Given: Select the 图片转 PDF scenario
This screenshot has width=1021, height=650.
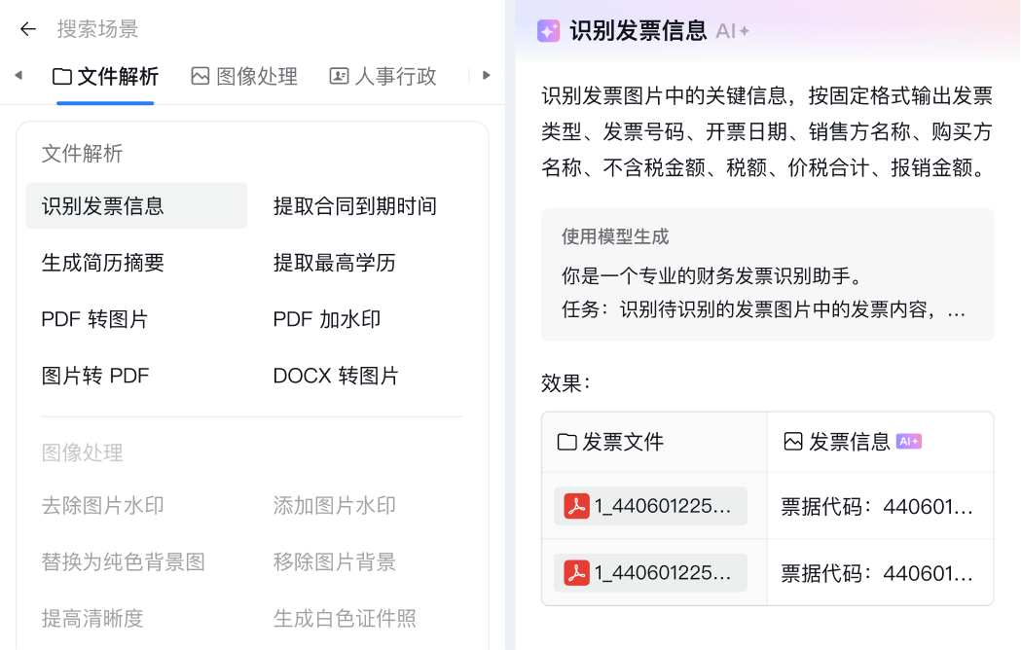Looking at the screenshot, I should [95, 376].
